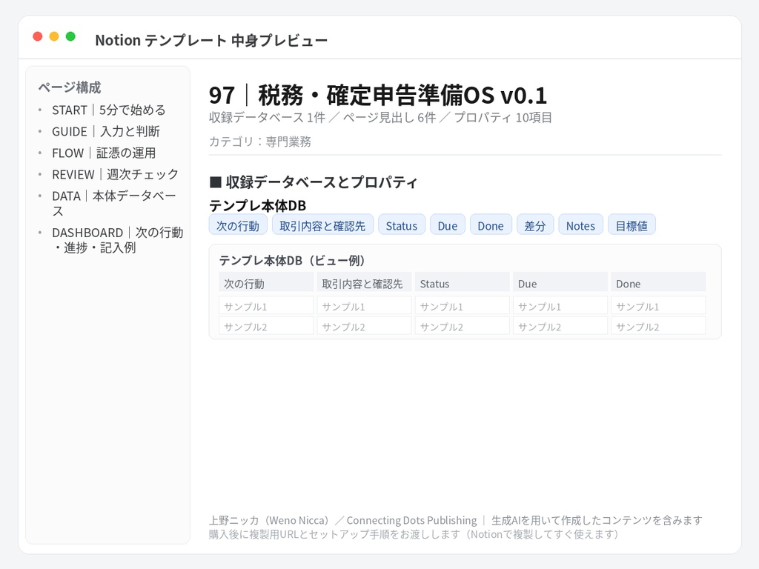759x569 pixels.
Task: Click サンプル2 cell under Done column
Action: tap(658, 326)
